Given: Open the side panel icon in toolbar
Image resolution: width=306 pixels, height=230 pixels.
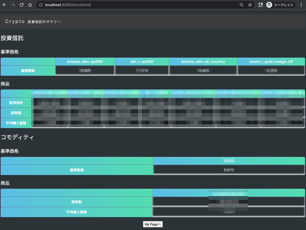Looking at the screenshot, I should [x=261, y=5].
